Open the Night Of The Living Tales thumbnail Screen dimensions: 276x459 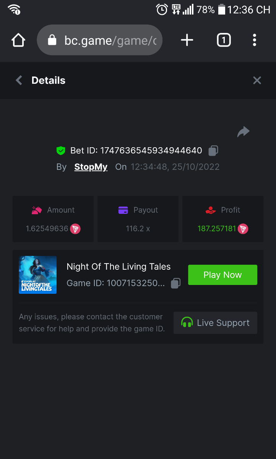click(x=37, y=275)
